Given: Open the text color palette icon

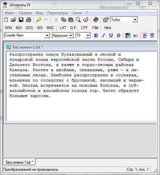Looking at the screenshot, I should 128,36.
